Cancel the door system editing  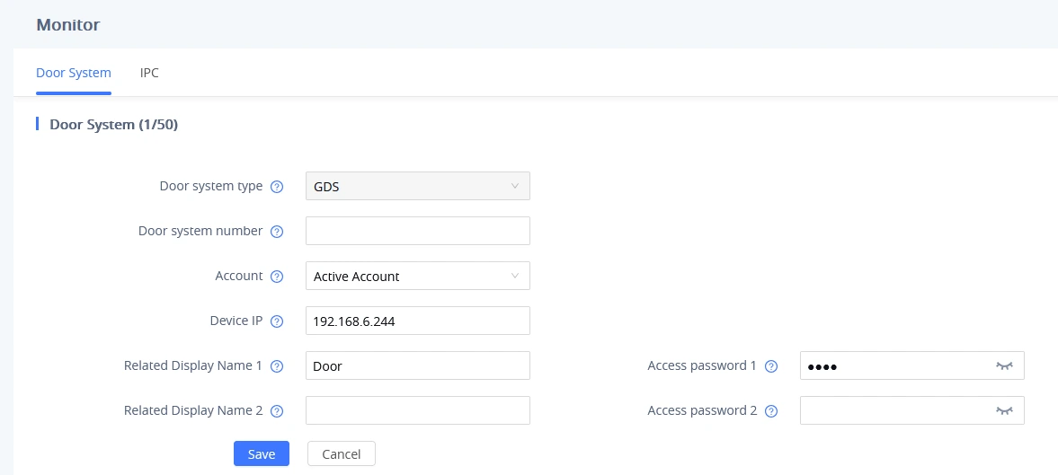[x=342, y=453]
